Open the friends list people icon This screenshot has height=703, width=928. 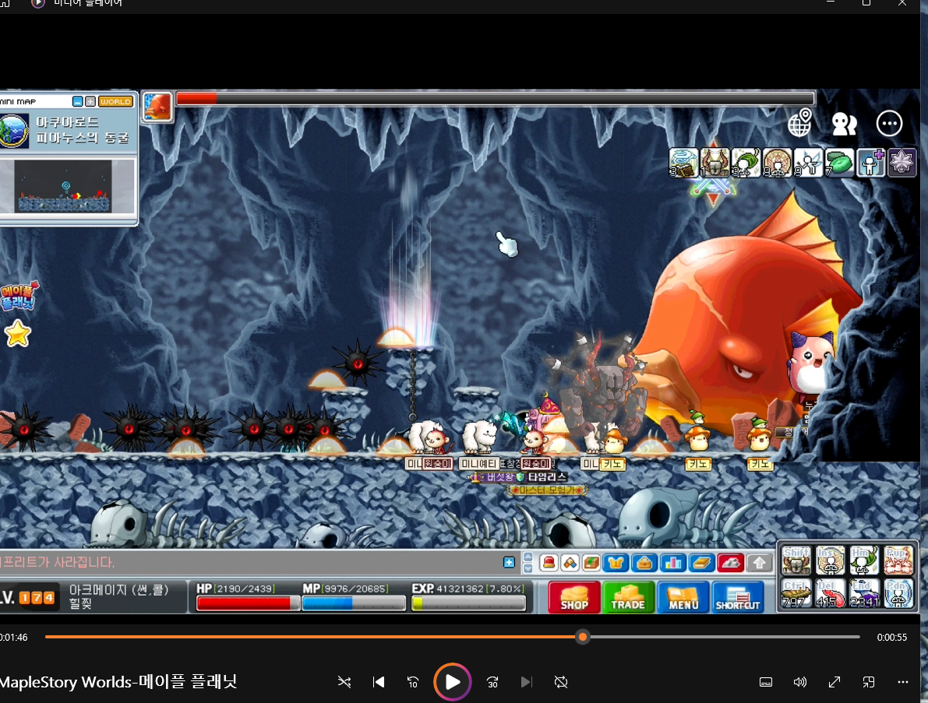click(x=844, y=124)
